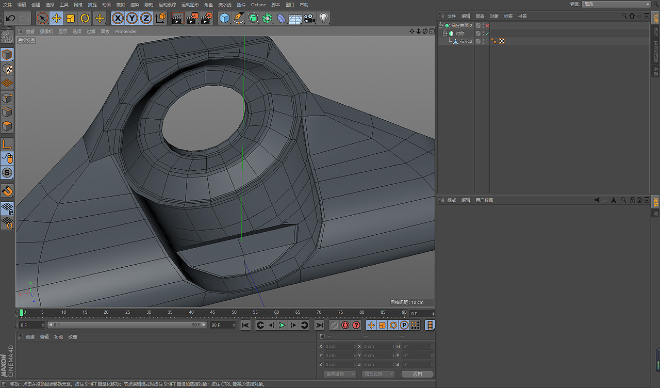660x388 pixels.
Task: Open the Octane menu
Action: (258, 4)
